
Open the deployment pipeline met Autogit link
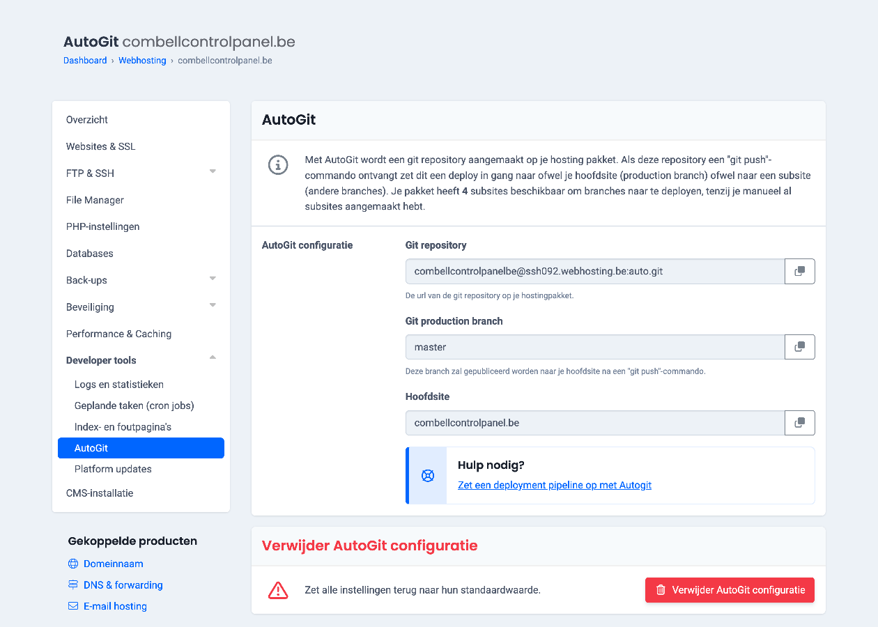[x=554, y=485]
